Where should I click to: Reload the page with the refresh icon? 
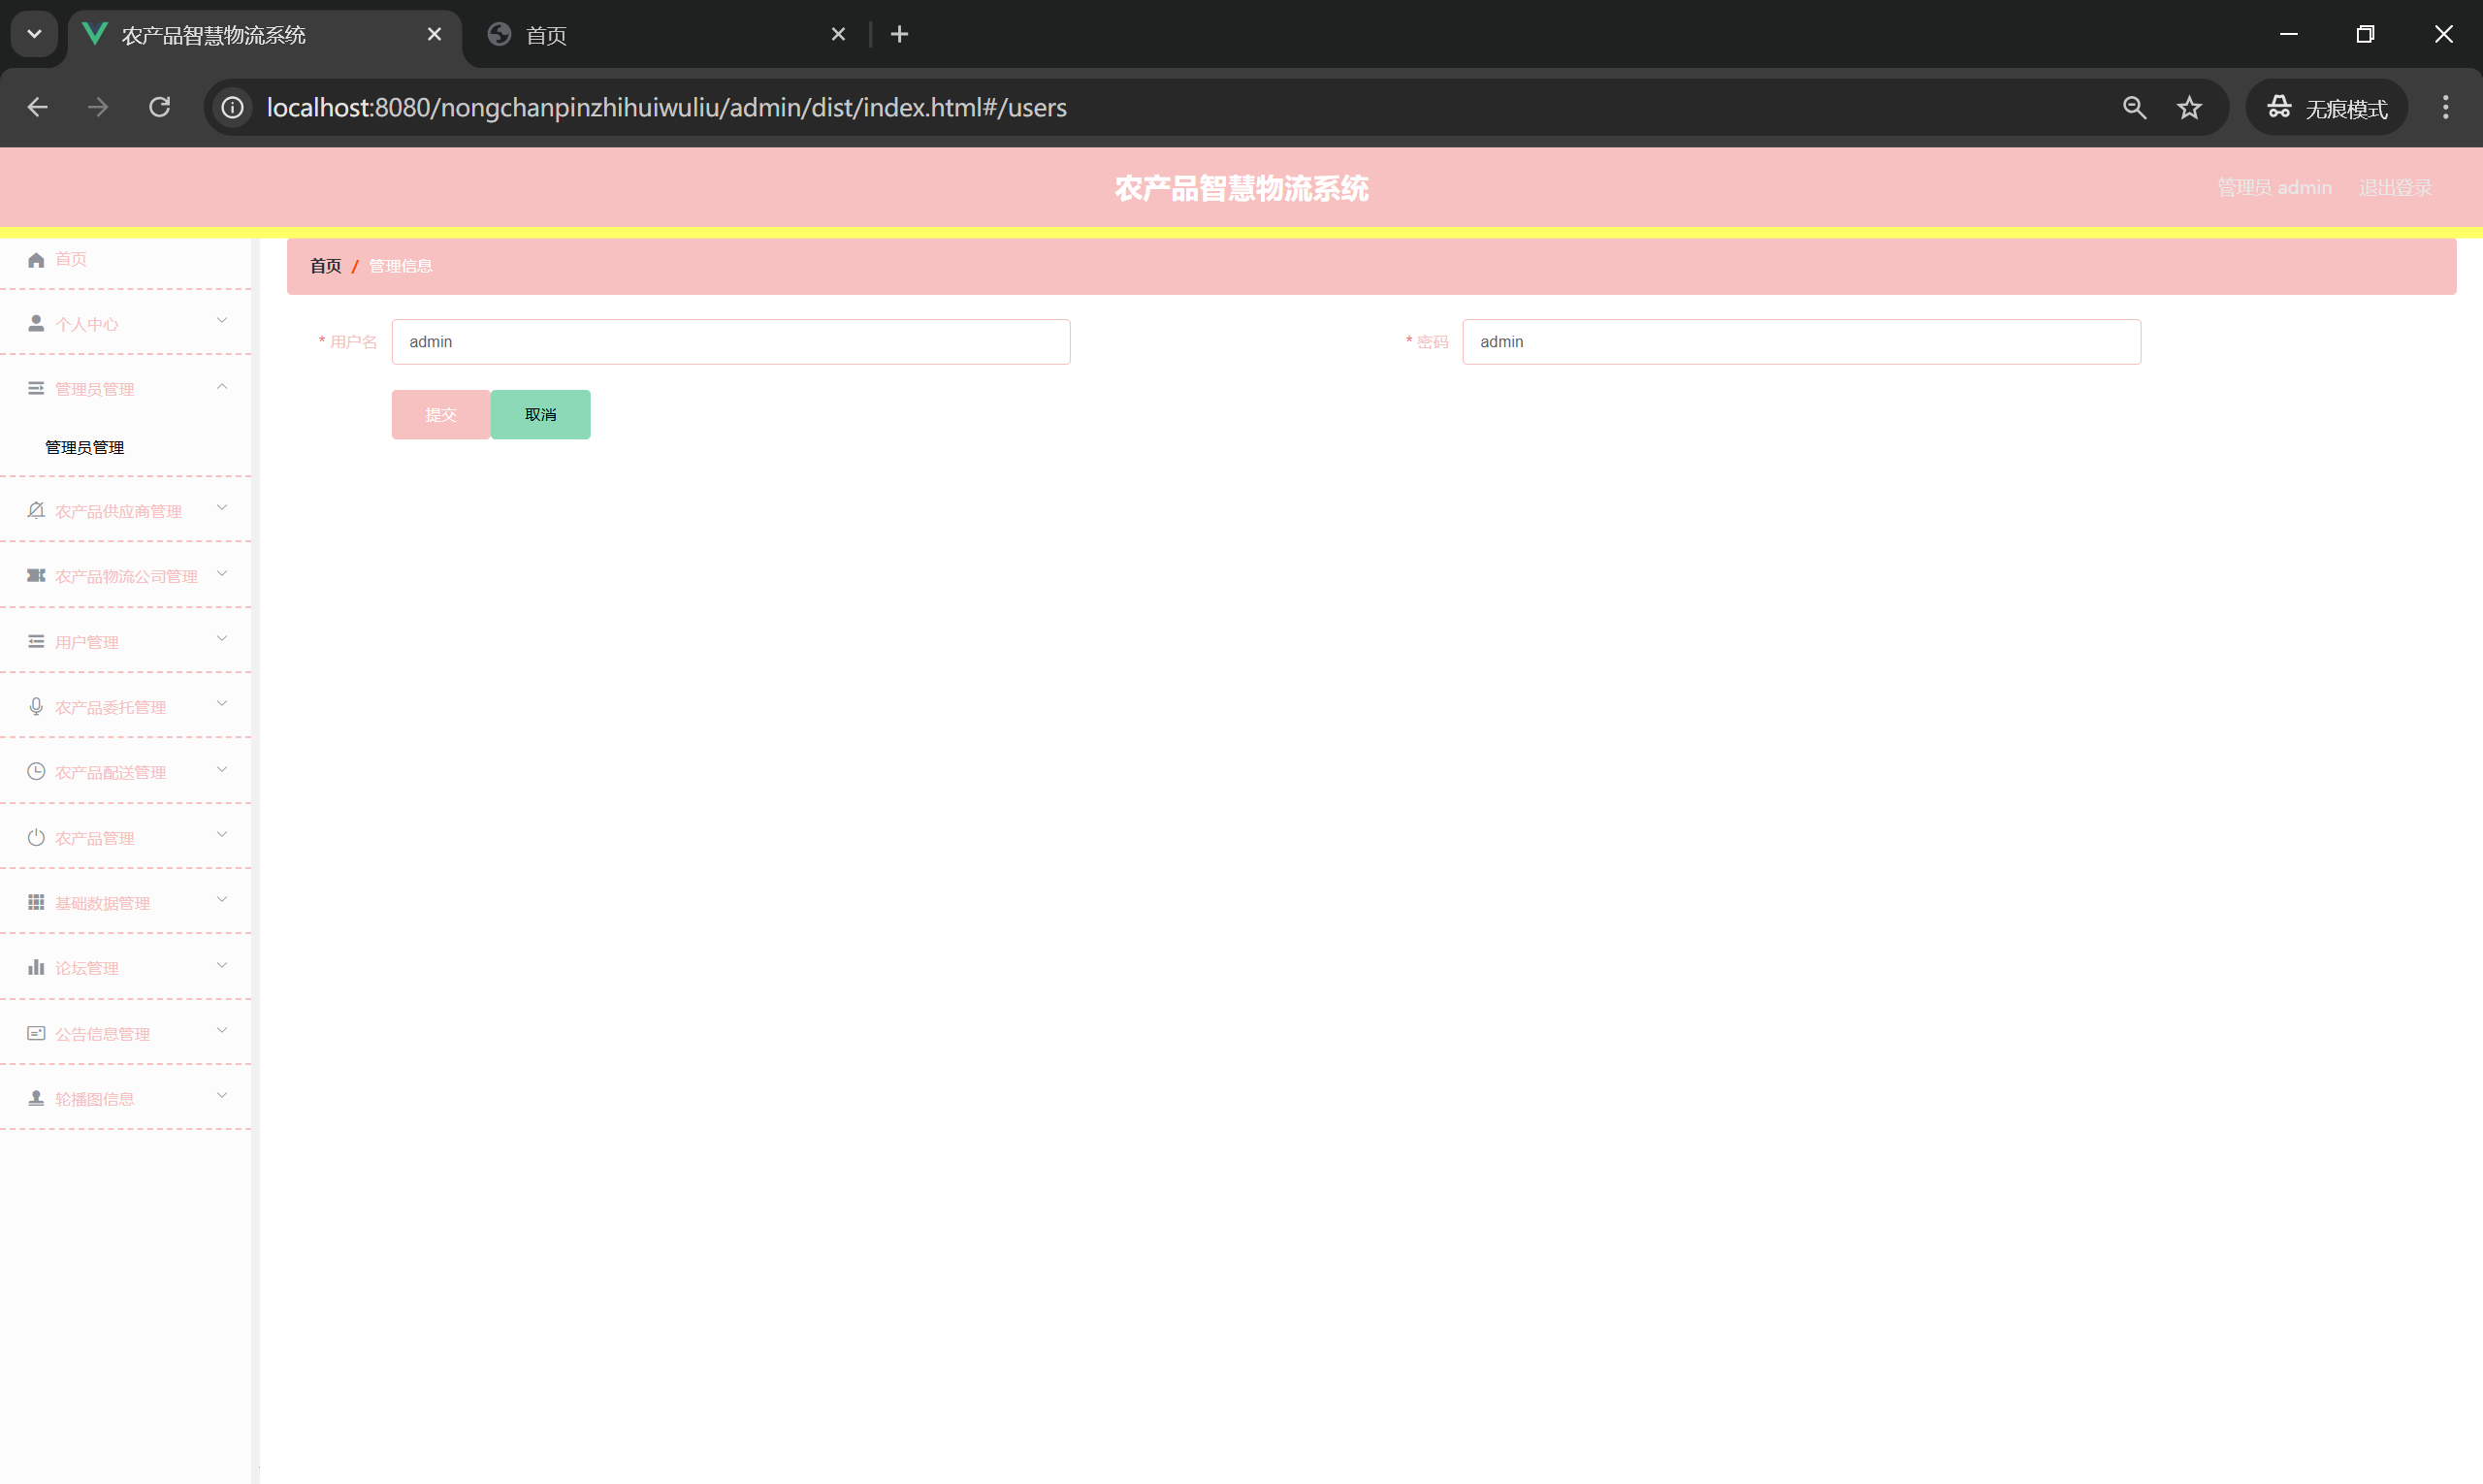160,107
